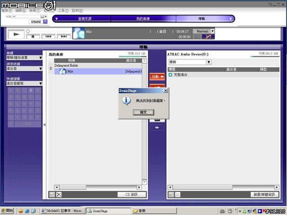Open the 專輯/播放清單 view dropdown
The width and height of the screenshot is (287, 215).
click(x=24, y=58)
